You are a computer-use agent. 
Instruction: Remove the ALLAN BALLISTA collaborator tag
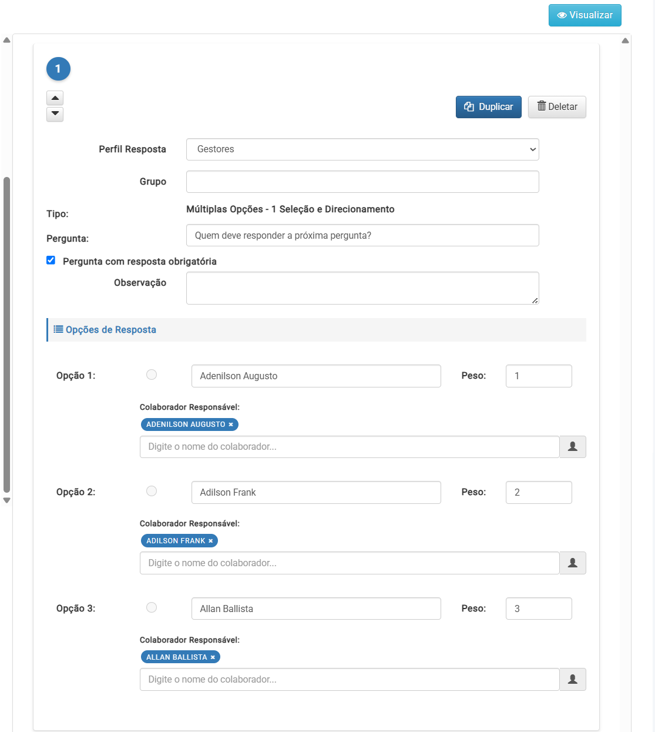point(213,657)
